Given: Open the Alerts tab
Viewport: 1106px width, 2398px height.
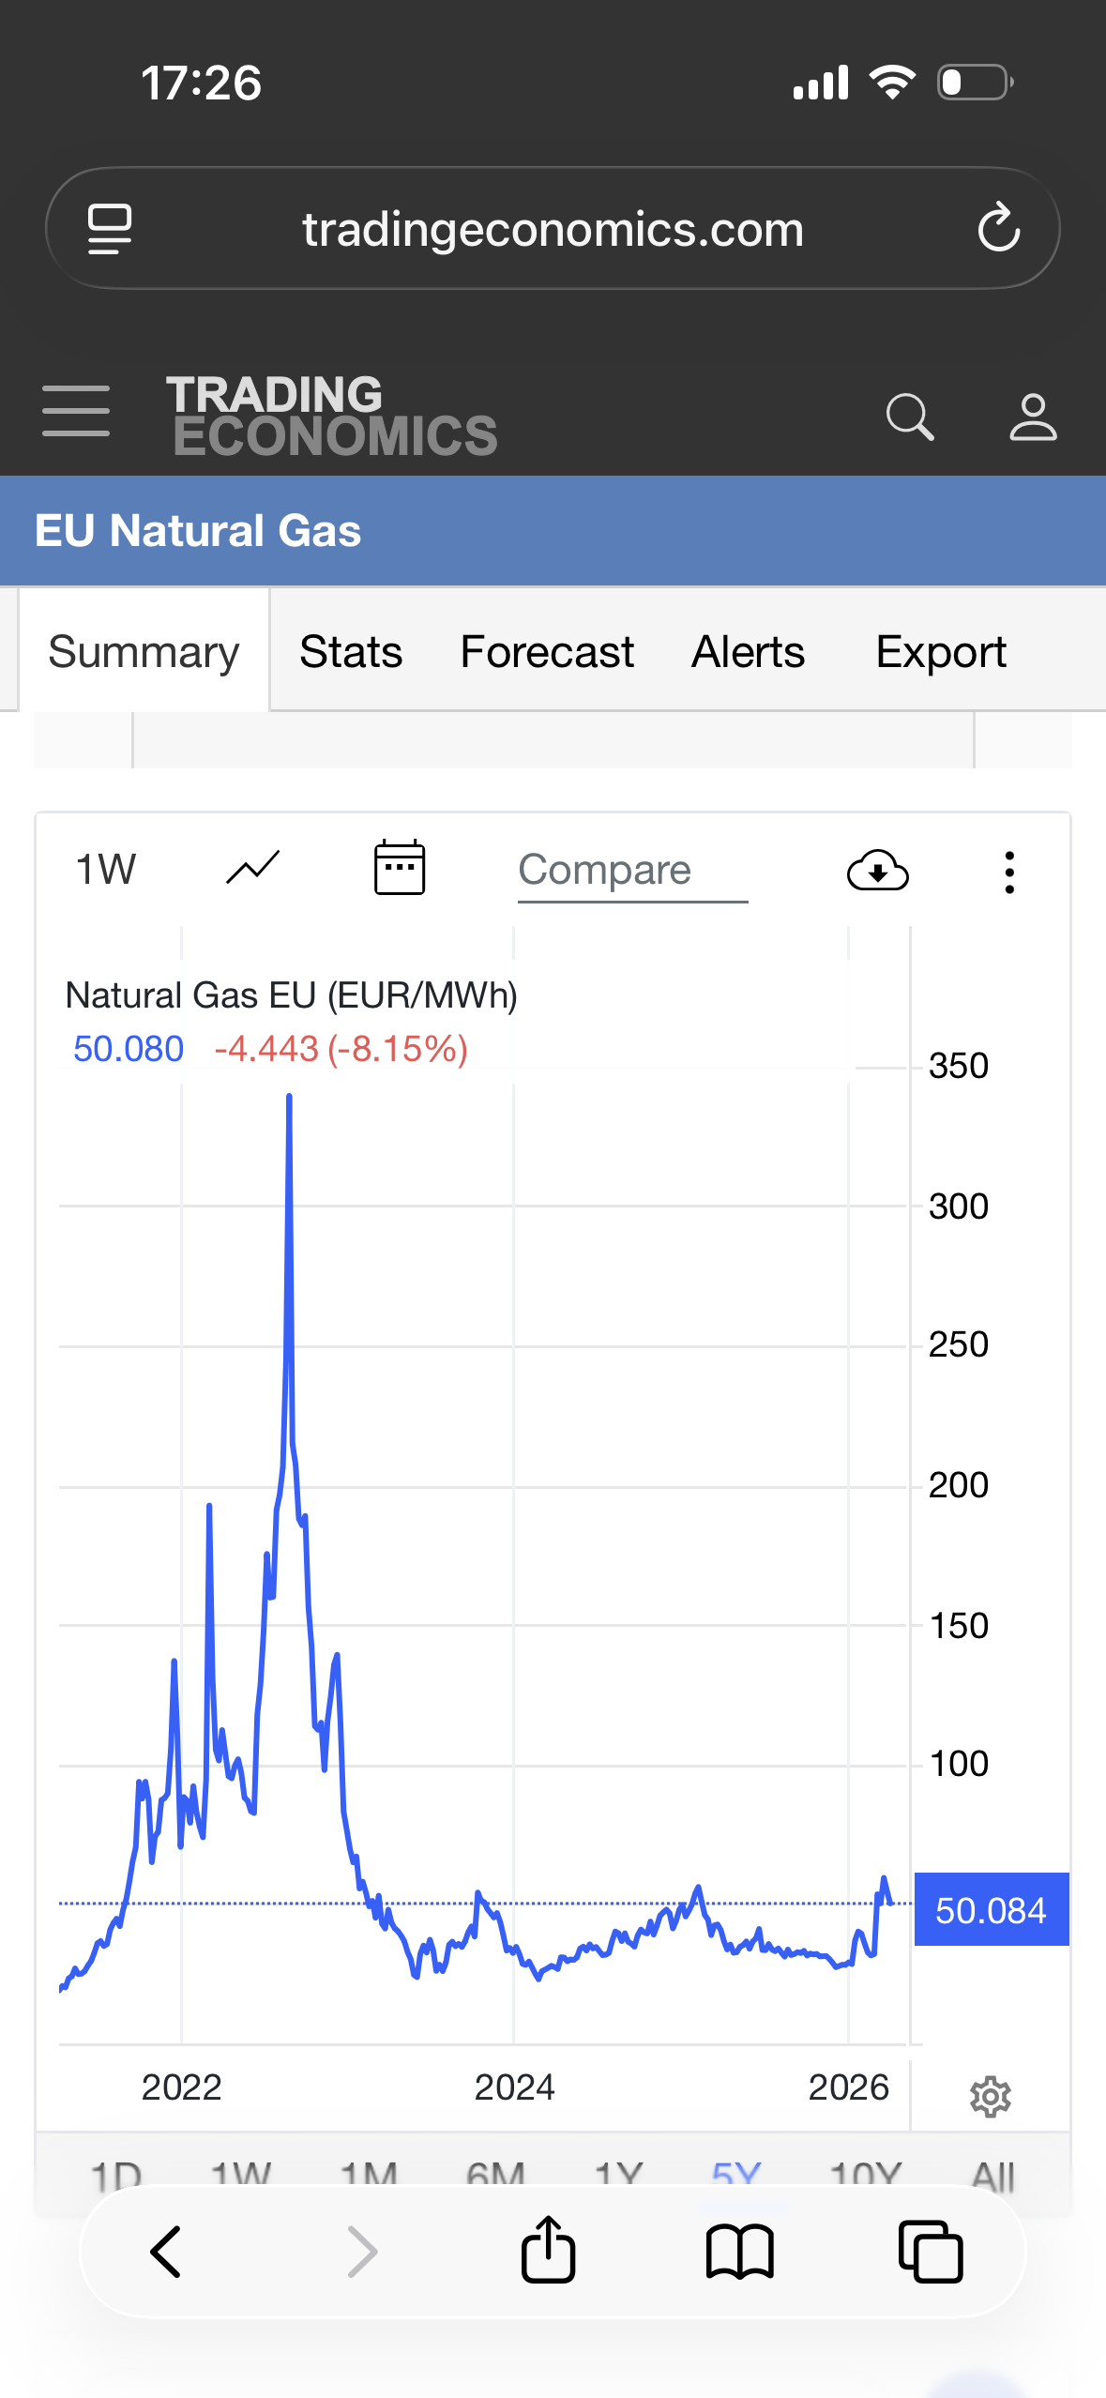Looking at the screenshot, I should click(748, 652).
